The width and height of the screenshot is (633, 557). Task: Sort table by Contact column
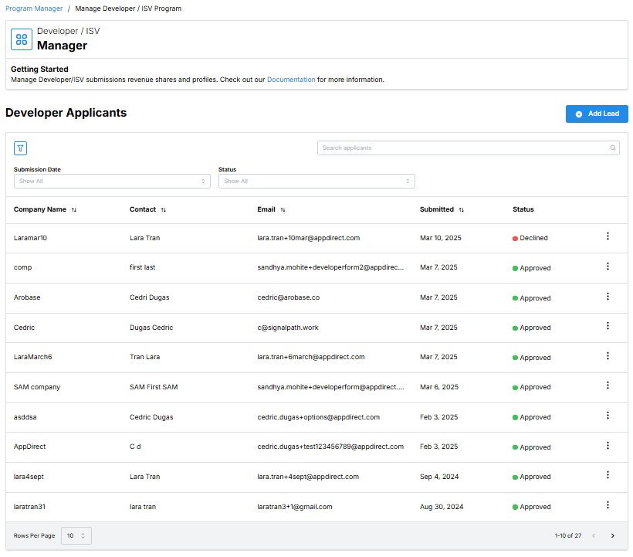pos(164,210)
